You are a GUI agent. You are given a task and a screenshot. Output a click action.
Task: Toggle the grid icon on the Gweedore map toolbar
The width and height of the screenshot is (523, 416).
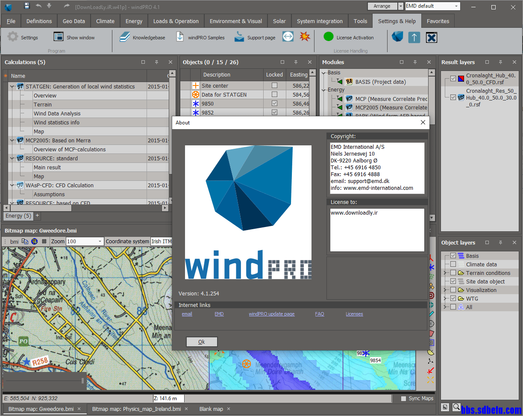point(44,241)
